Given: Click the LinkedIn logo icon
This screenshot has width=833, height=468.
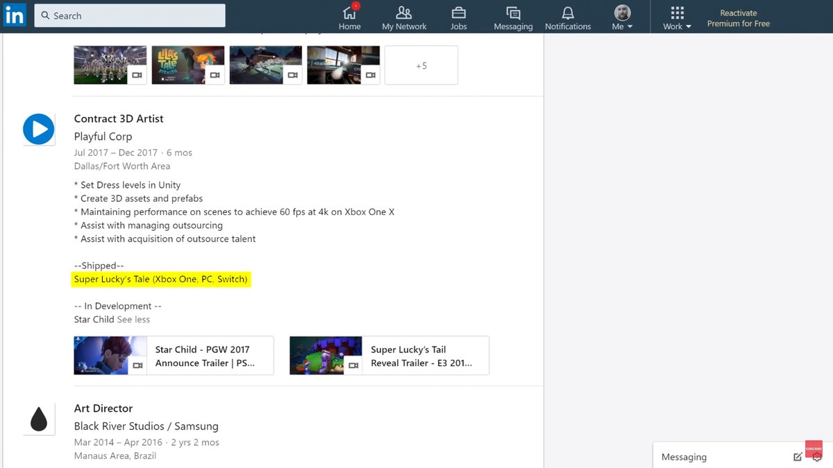Looking at the screenshot, I should pos(15,15).
